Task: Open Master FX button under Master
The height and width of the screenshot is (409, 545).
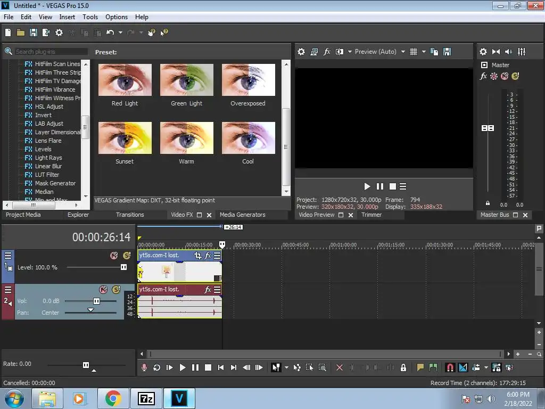Action: tap(483, 76)
